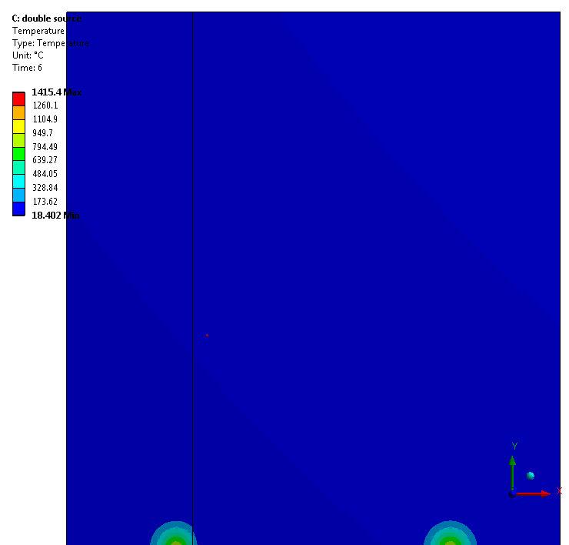Click the 794.49 legend value label
Screen dimensions: 569x545
coord(45,147)
